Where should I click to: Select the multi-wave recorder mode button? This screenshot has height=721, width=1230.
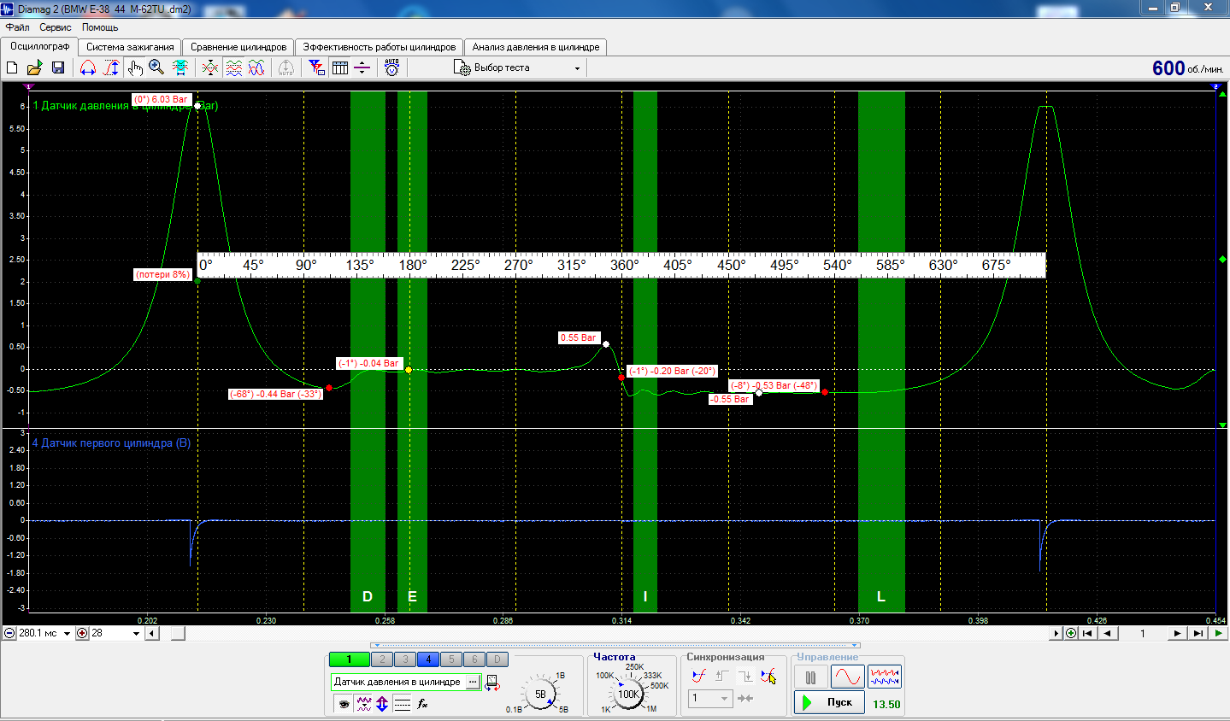pyautogui.click(x=885, y=677)
